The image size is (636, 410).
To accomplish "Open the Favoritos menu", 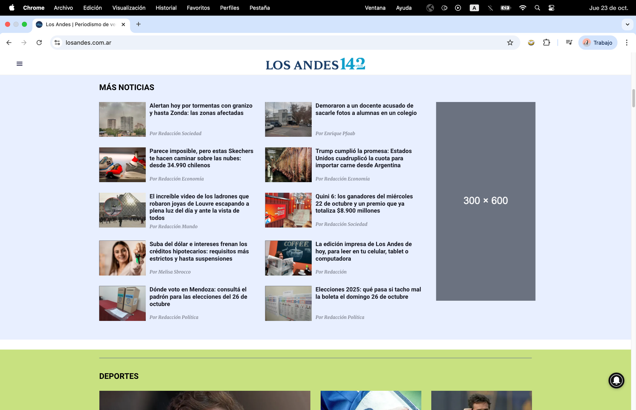I will 198,8.
